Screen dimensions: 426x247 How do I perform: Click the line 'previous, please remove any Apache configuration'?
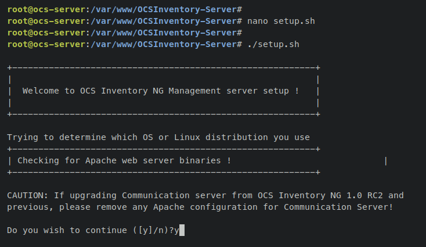pos(200,207)
